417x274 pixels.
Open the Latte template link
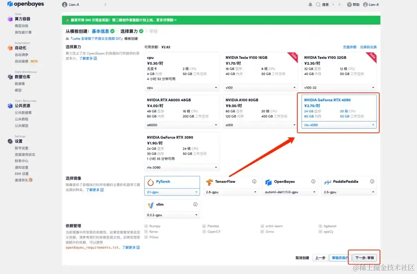97,39
